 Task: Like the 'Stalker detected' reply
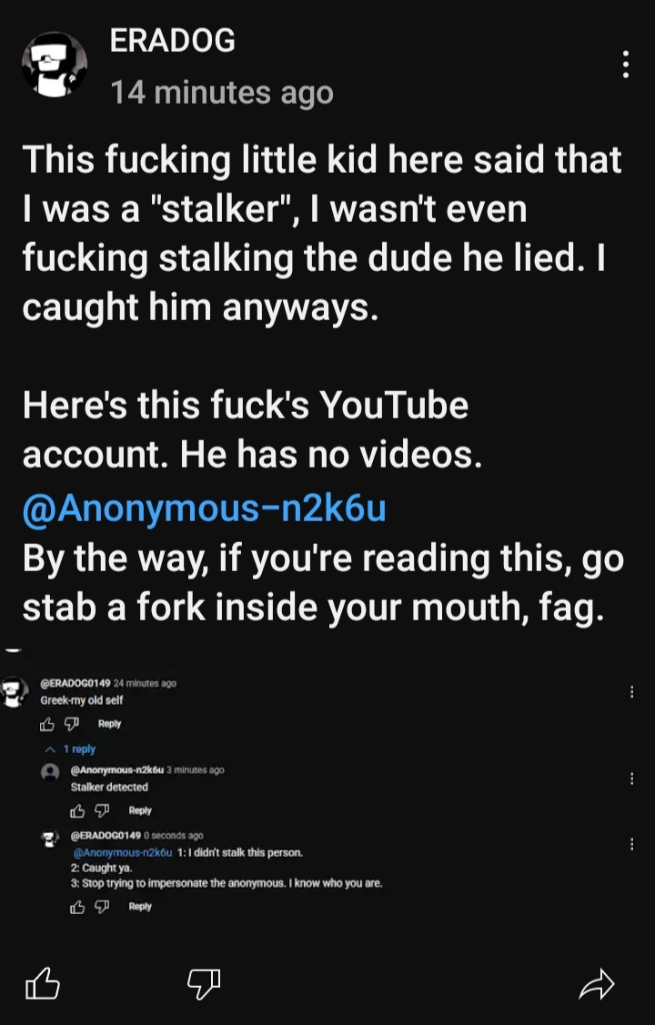(x=77, y=810)
